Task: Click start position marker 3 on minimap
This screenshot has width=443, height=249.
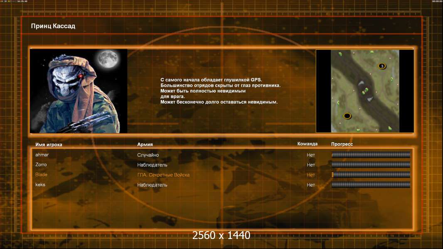Action: 382,66
